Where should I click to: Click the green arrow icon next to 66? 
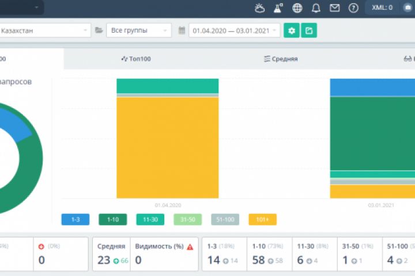[x=116, y=261]
